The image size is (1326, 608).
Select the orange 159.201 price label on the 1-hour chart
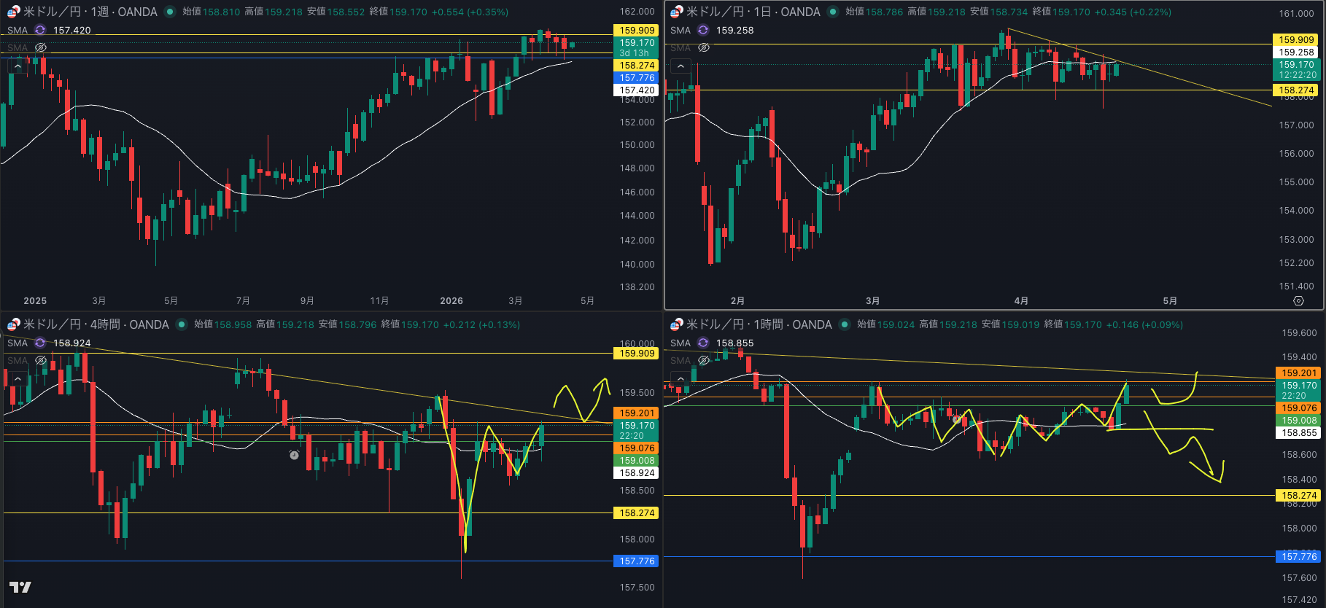pyautogui.click(x=1299, y=373)
